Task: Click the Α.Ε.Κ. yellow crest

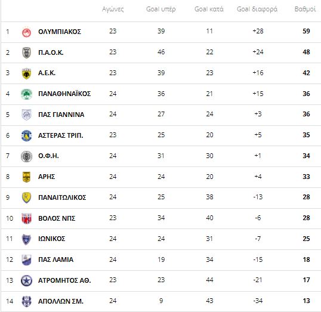Action: coord(26,73)
